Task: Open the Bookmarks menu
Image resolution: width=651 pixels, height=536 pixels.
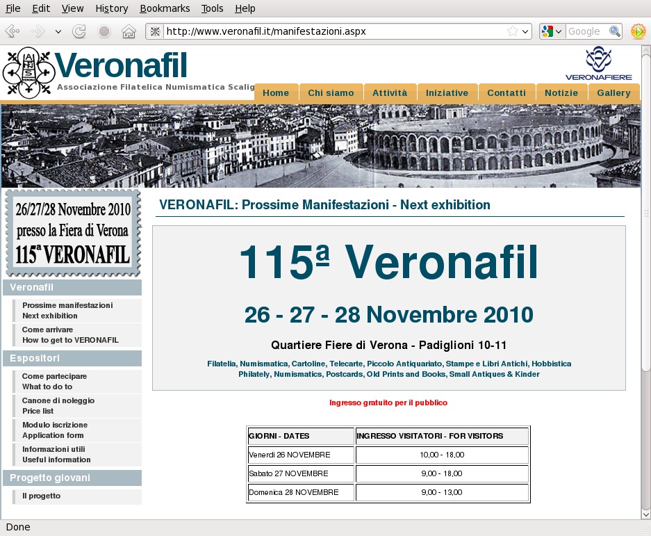Action: 165,8
